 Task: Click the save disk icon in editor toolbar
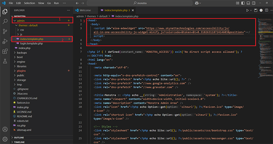(256, 10)
